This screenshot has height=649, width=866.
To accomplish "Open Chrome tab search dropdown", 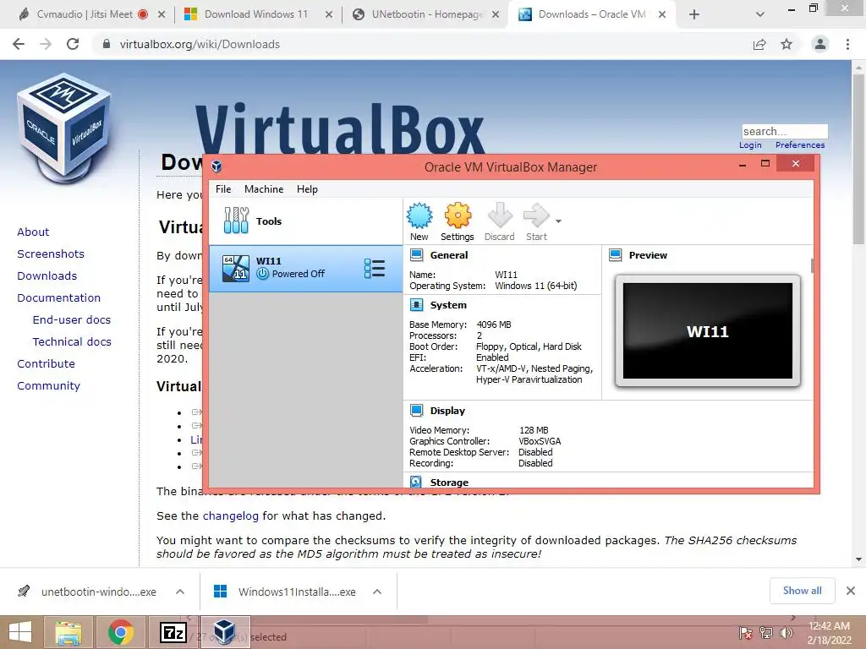I will [760, 15].
